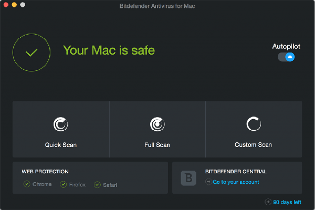Click the arrow icon beside Go to your account
Image resolution: width=315 pixels, height=210 pixels.
(x=208, y=182)
